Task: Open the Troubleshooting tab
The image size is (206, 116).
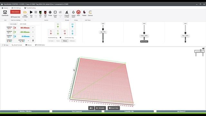Action: pos(30,8)
